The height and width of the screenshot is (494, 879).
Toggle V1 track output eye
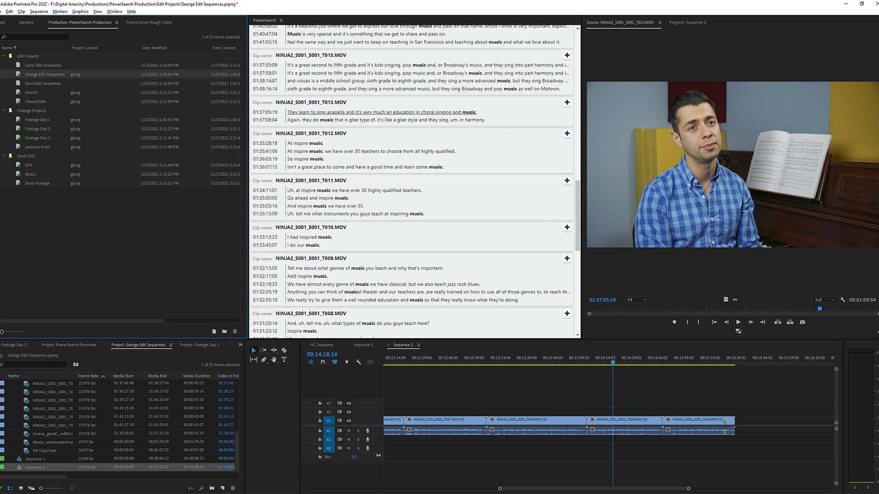coord(349,421)
